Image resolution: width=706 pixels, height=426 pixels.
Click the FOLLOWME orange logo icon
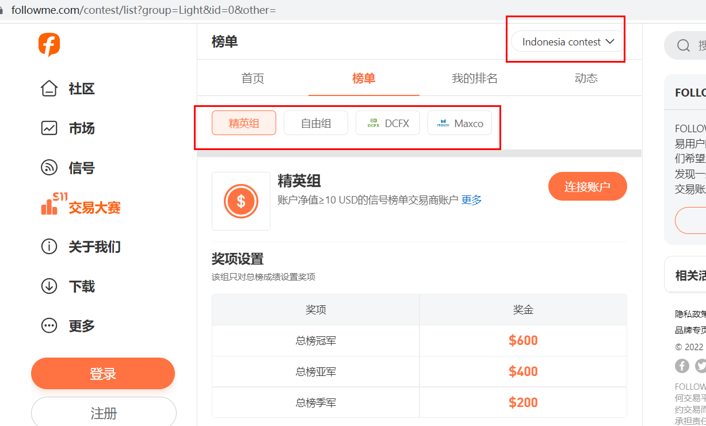(x=49, y=44)
